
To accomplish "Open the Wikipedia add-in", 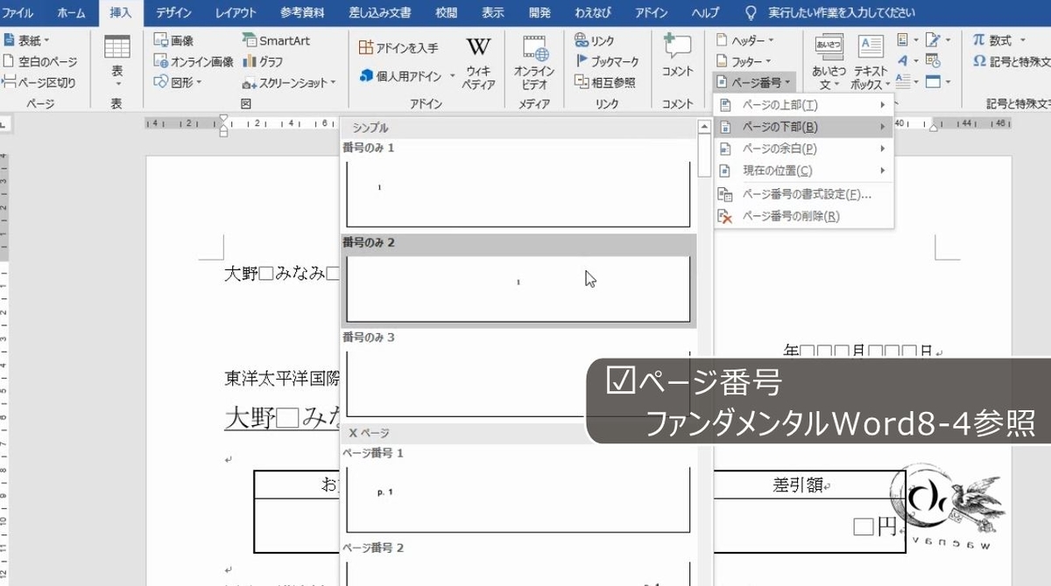I will click(478, 59).
